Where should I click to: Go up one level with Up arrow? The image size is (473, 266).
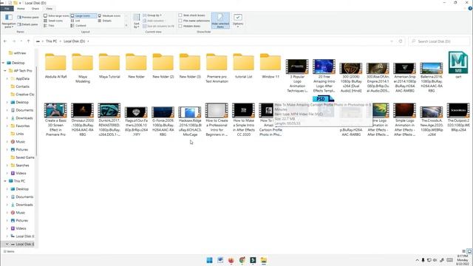(28, 41)
